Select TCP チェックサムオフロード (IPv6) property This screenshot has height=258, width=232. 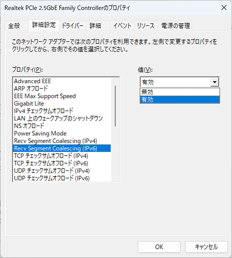click(x=62, y=163)
